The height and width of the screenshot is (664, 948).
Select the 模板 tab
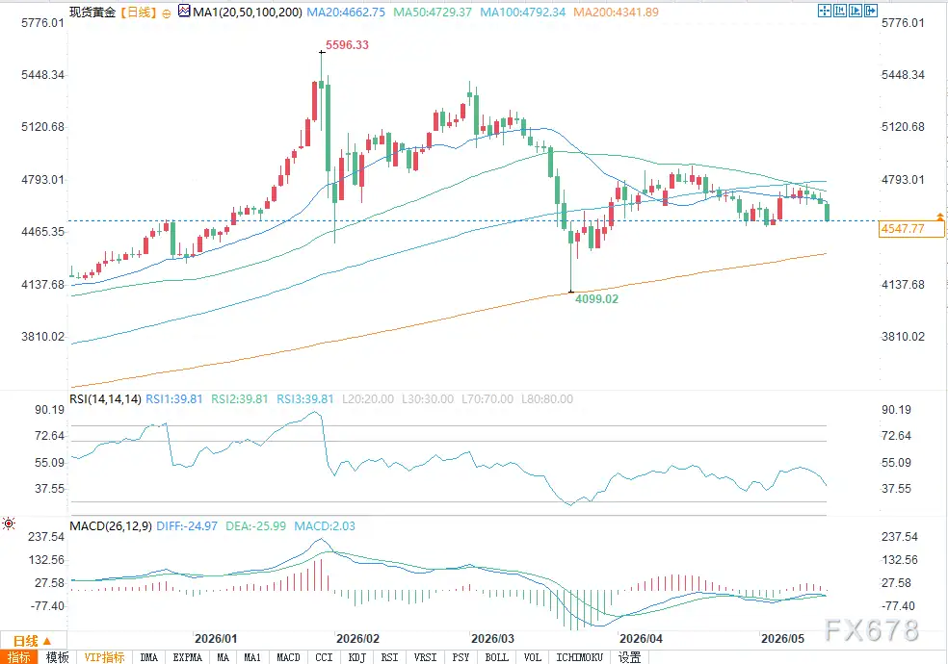pos(58,656)
